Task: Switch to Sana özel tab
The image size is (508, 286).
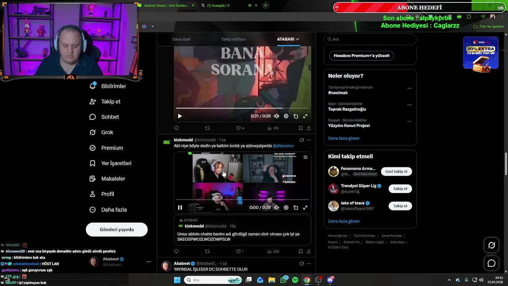Action: [x=181, y=39]
